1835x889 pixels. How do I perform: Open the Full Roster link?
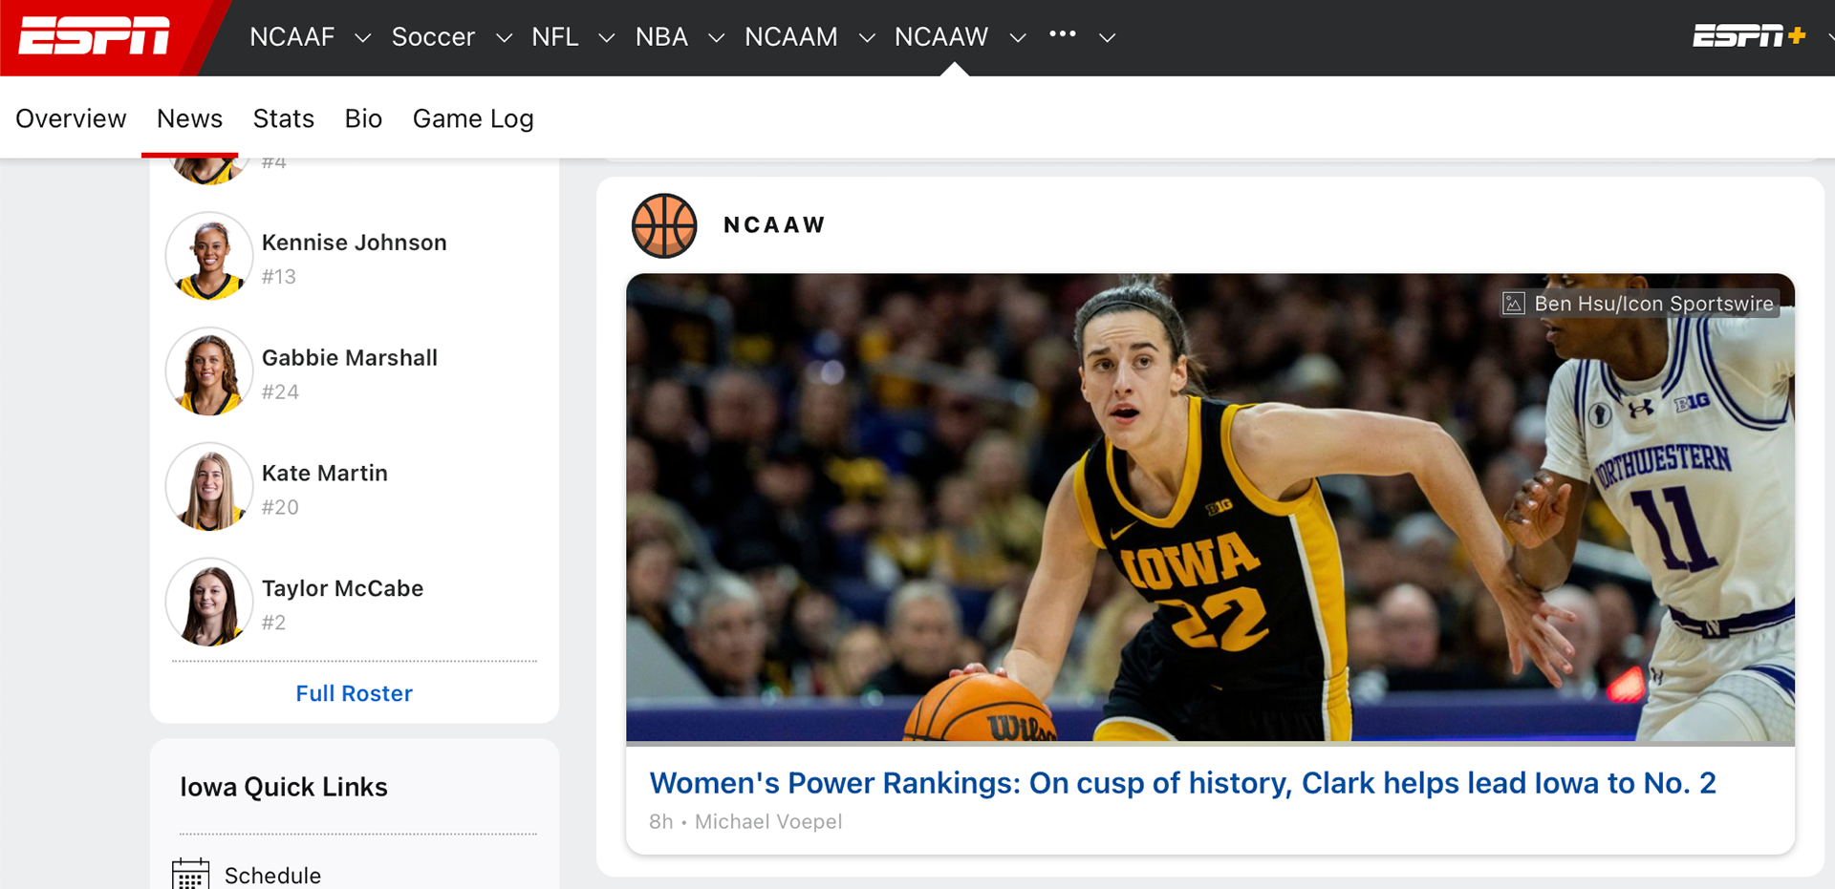(354, 693)
